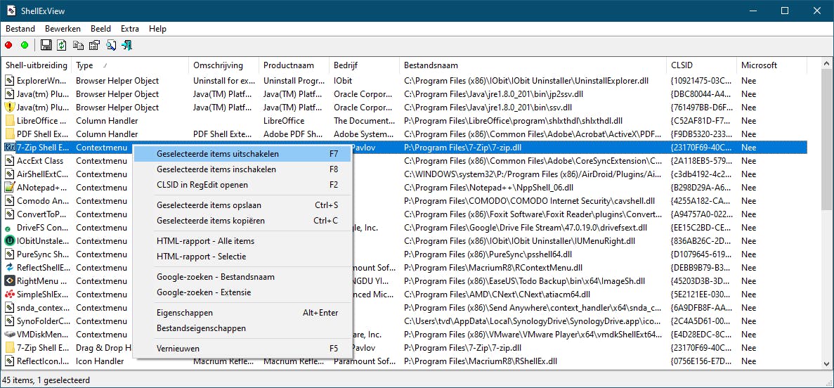This screenshot has width=834, height=388.
Task: Click the SynoFolderC row icon
Action: click(9, 321)
